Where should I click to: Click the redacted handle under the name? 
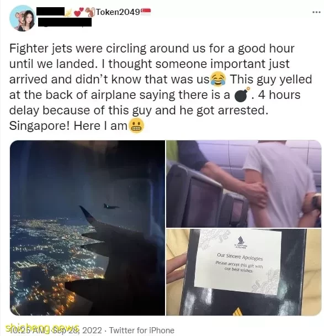point(65,22)
